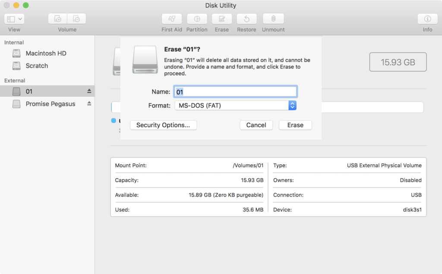Click the Erase toolbar icon
The height and width of the screenshot is (274, 442).
click(222, 19)
